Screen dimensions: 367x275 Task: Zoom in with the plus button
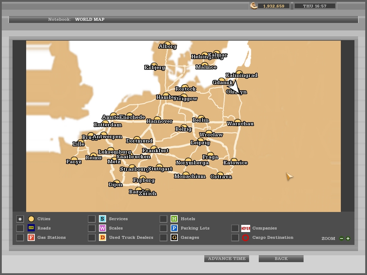point(348,238)
